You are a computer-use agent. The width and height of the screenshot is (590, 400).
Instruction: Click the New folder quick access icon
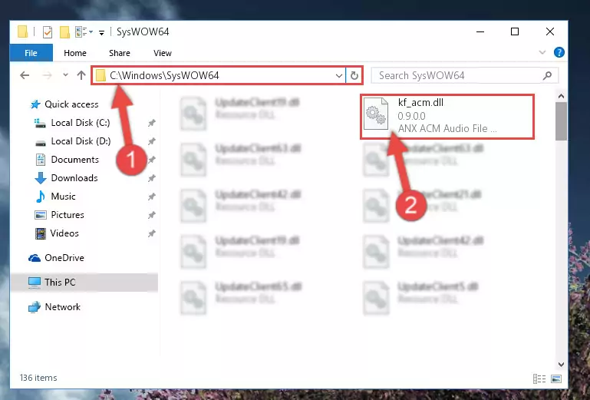click(x=64, y=32)
